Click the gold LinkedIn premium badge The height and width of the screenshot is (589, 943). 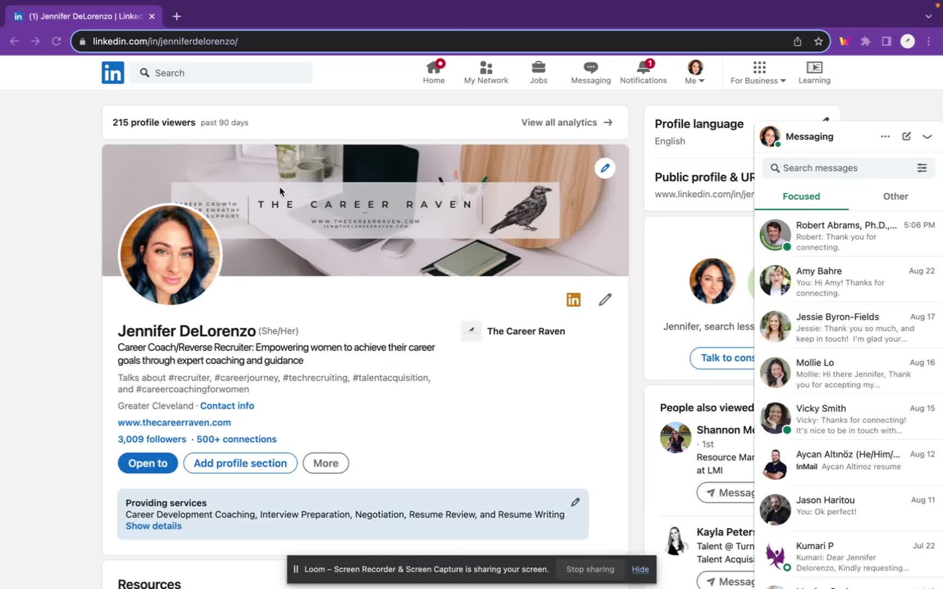(574, 299)
